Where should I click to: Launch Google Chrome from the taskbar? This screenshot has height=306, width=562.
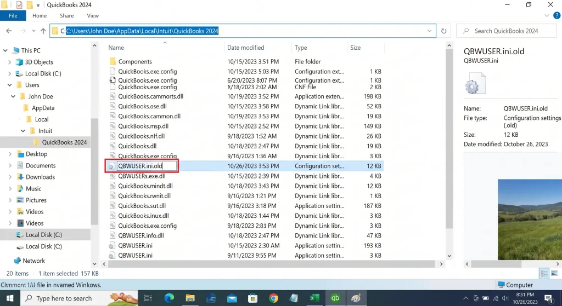coord(273,298)
